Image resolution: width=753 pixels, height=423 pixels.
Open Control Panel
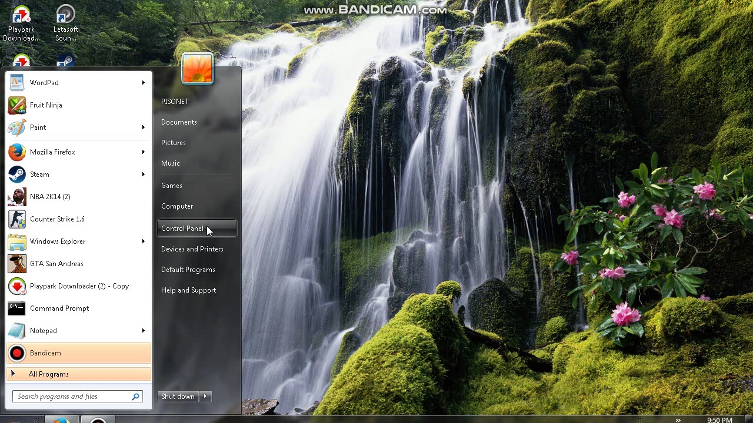pyautogui.click(x=196, y=229)
